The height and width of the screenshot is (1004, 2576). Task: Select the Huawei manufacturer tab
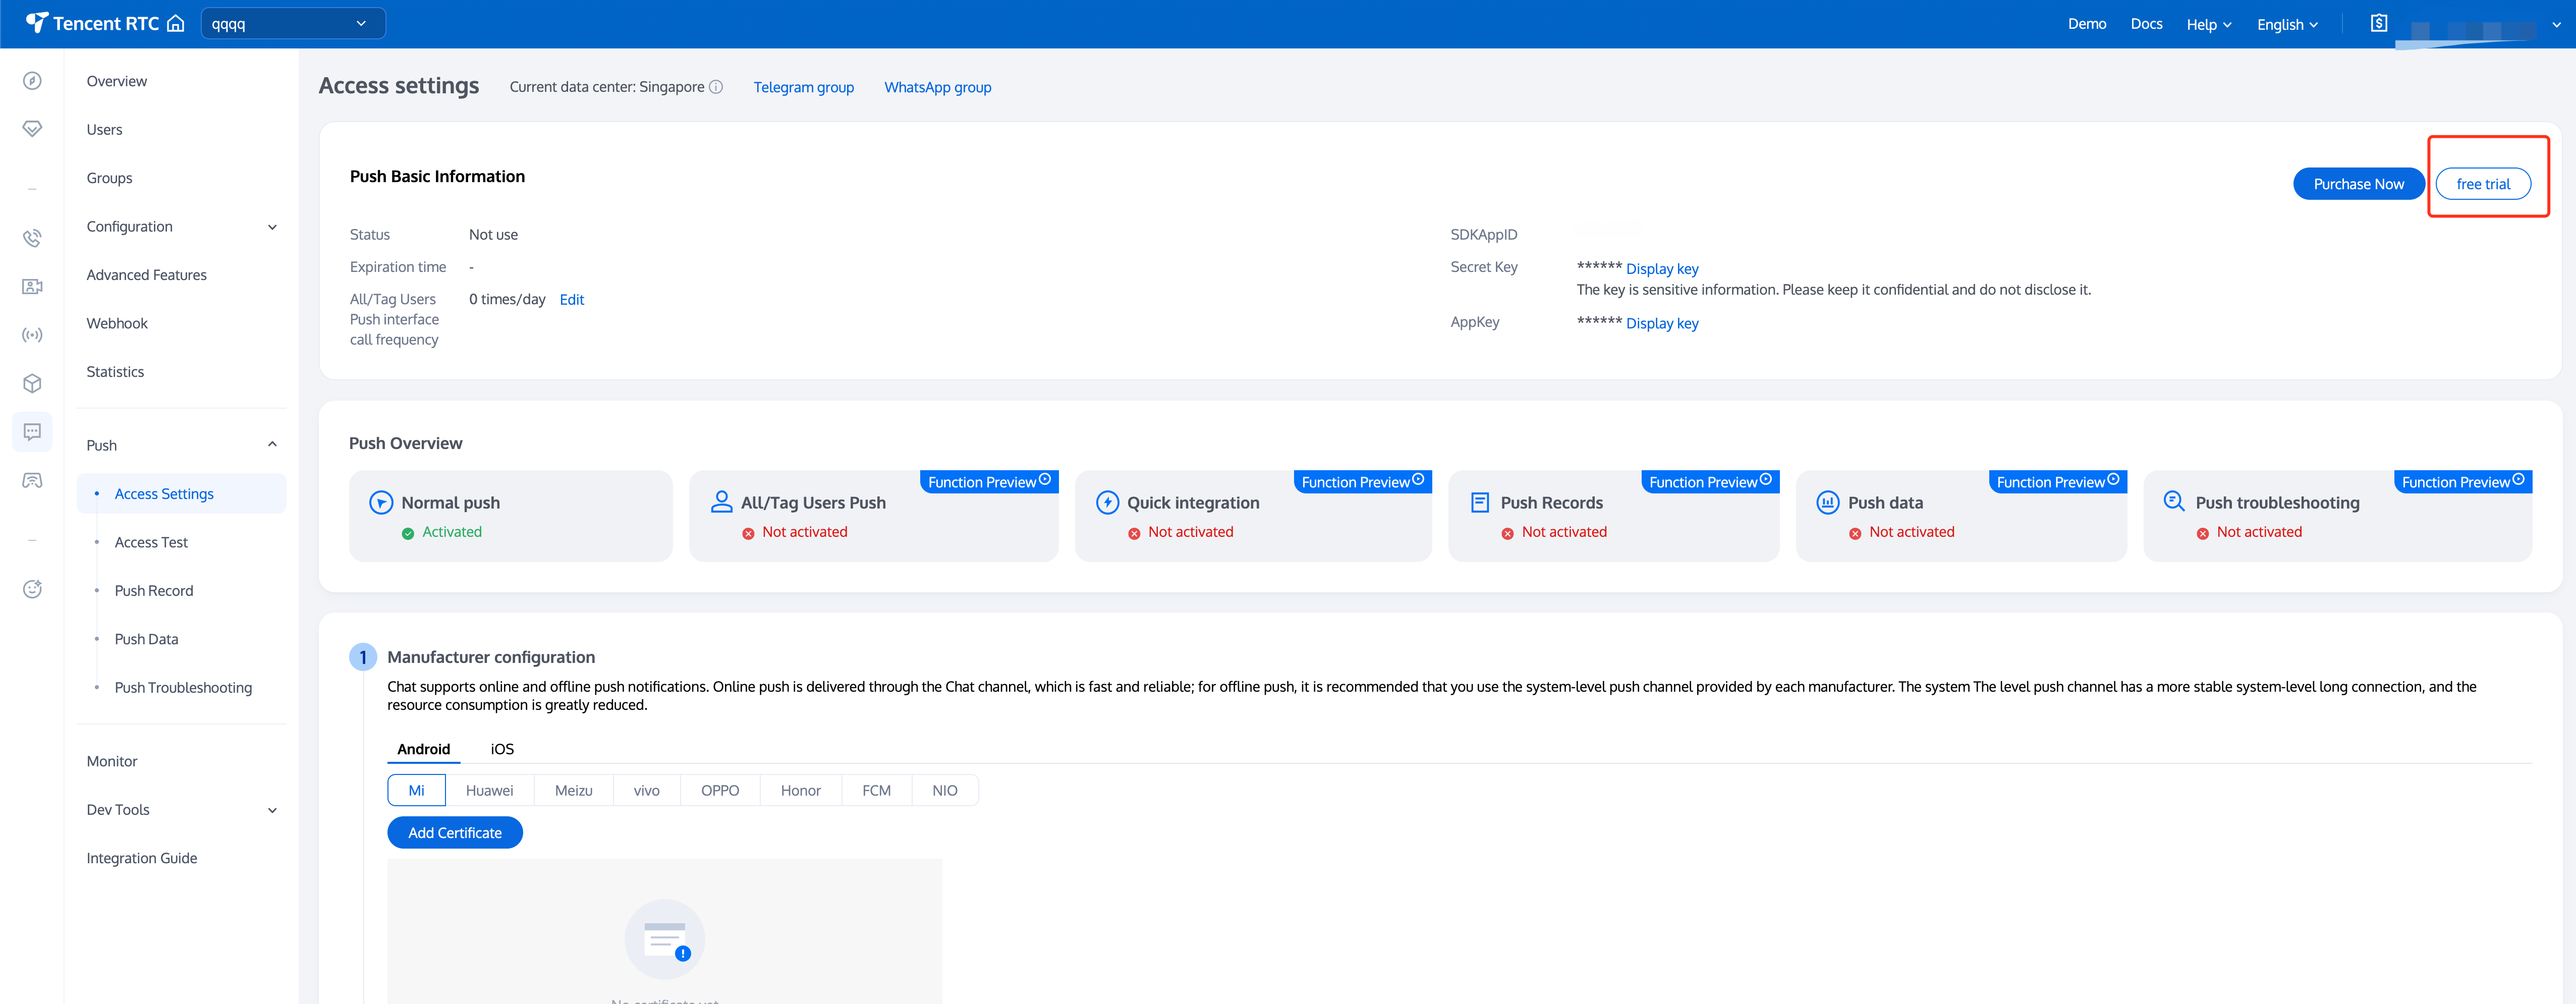pos(489,790)
